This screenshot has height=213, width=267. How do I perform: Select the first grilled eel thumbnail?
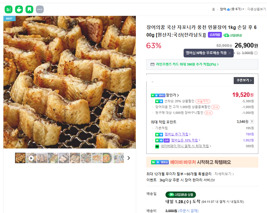[20, 158]
